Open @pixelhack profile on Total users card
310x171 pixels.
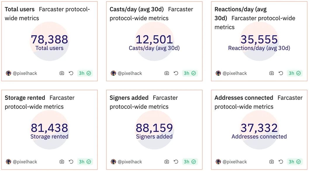click(25, 73)
